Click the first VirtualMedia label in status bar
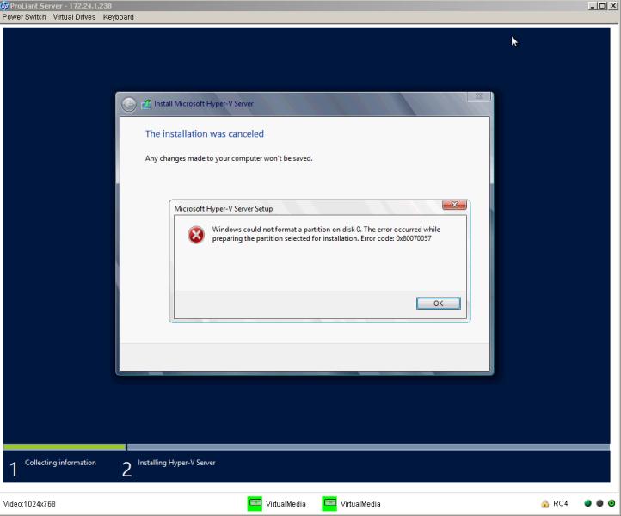 (x=286, y=504)
